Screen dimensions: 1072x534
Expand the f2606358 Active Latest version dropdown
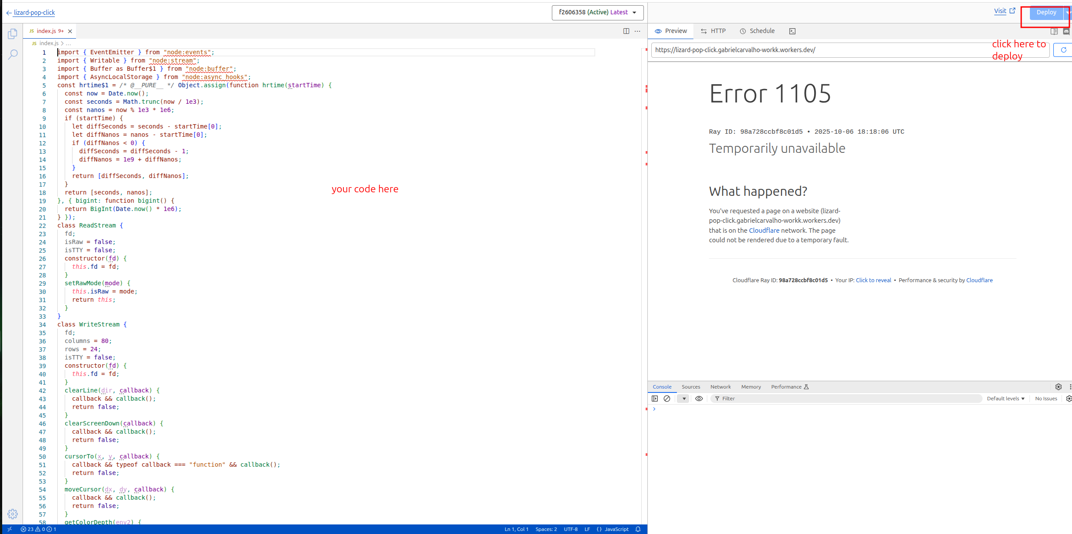click(597, 13)
